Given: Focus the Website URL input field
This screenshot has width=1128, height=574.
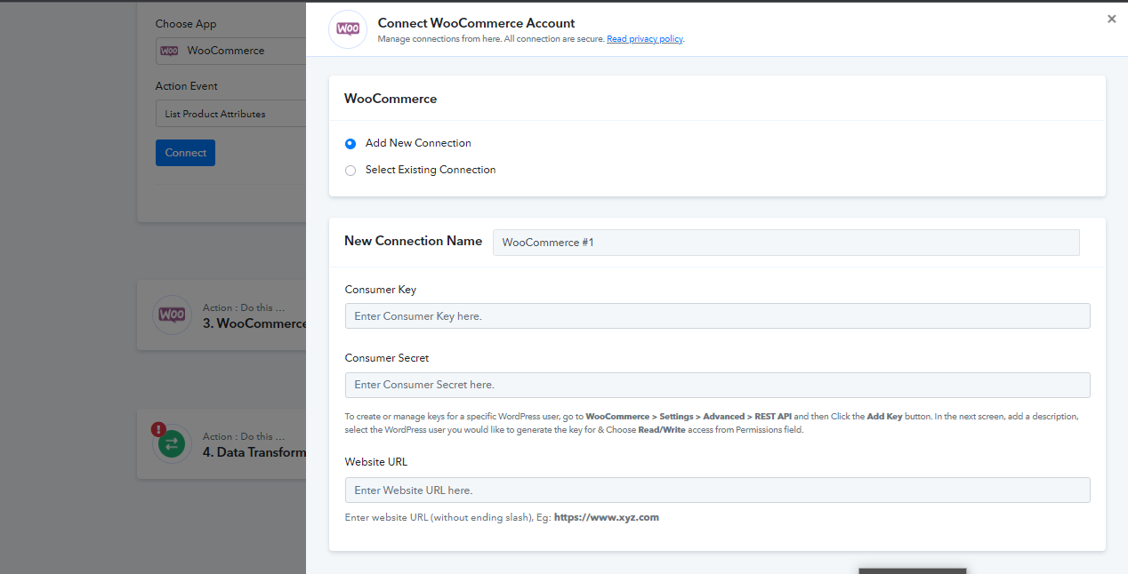Looking at the screenshot, I should [717, 490].
